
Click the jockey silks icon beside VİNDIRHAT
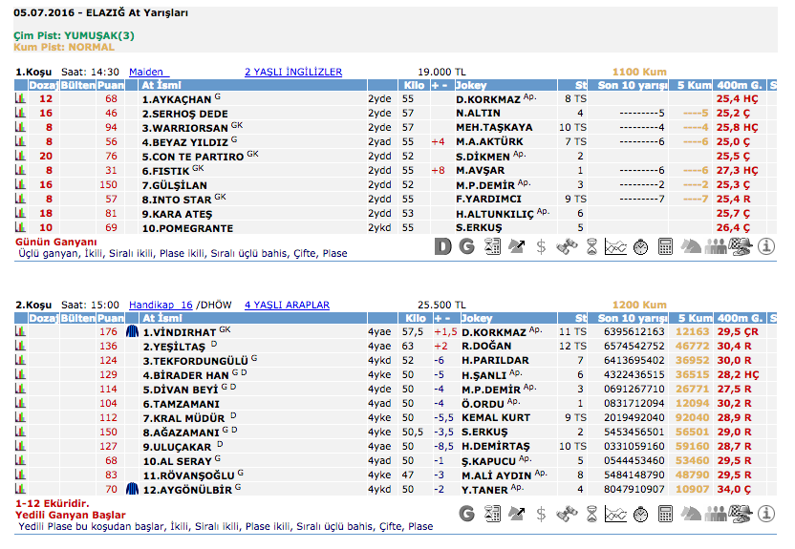pyautogui.click(x=133, y=332)
